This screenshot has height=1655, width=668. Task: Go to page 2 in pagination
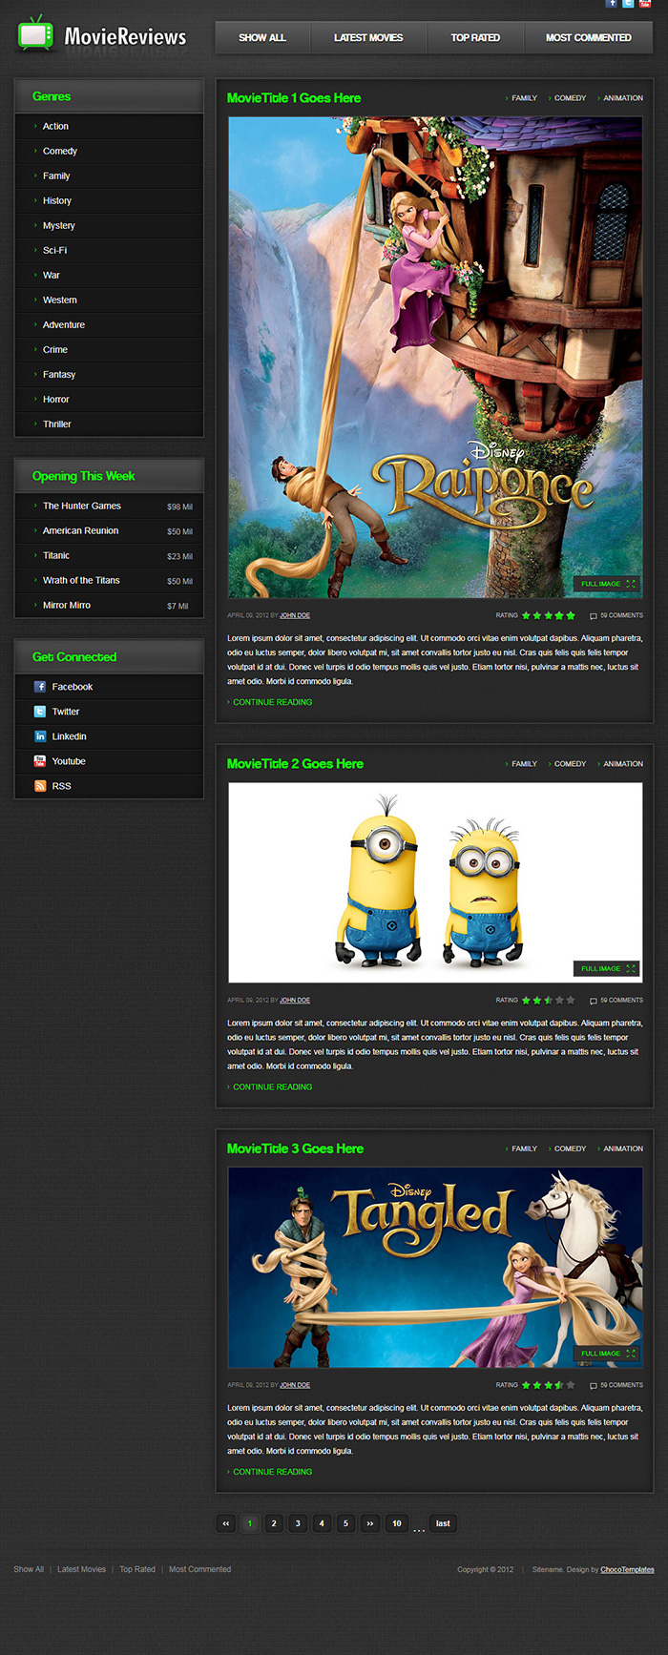coord(274,1523)
